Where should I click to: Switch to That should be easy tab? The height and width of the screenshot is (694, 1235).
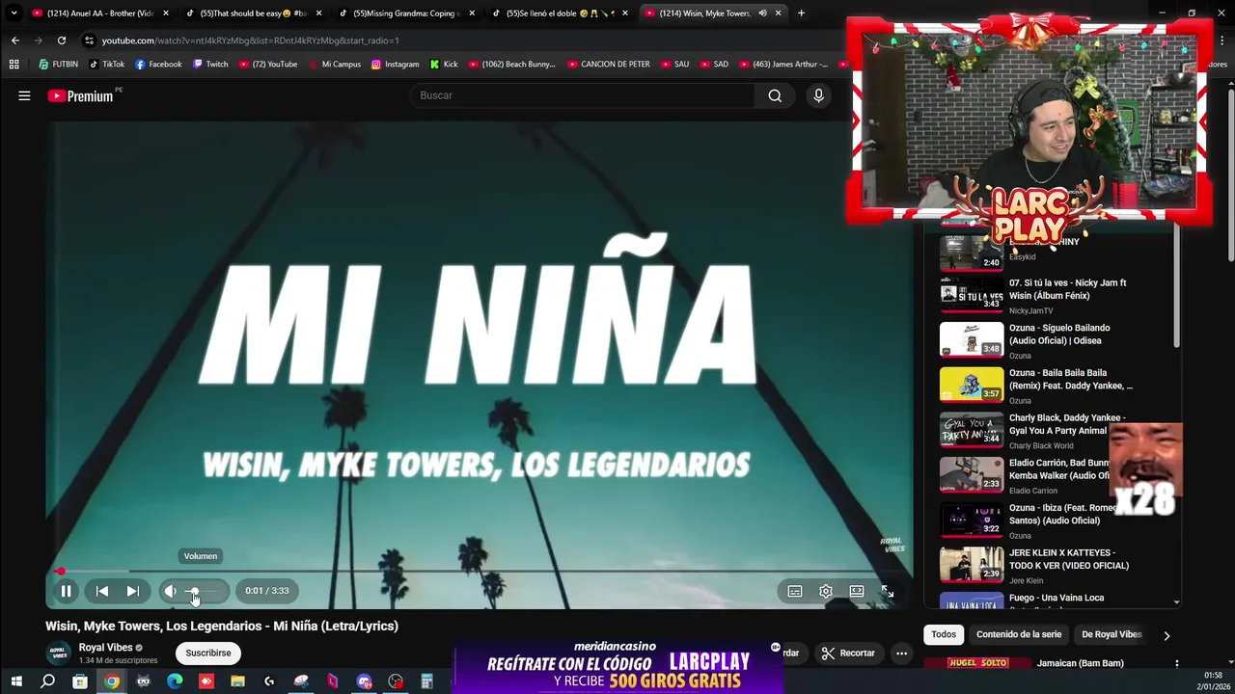253,13
